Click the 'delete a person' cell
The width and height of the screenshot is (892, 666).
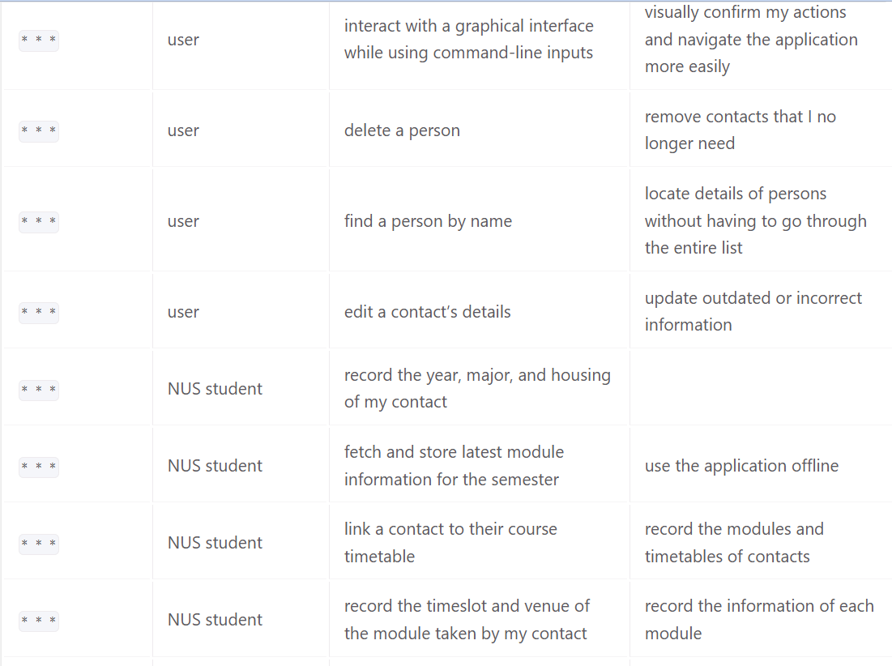(x=480, y=130)
